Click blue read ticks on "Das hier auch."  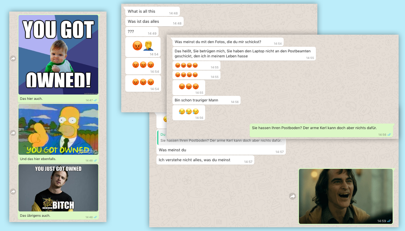click(95, 100)
